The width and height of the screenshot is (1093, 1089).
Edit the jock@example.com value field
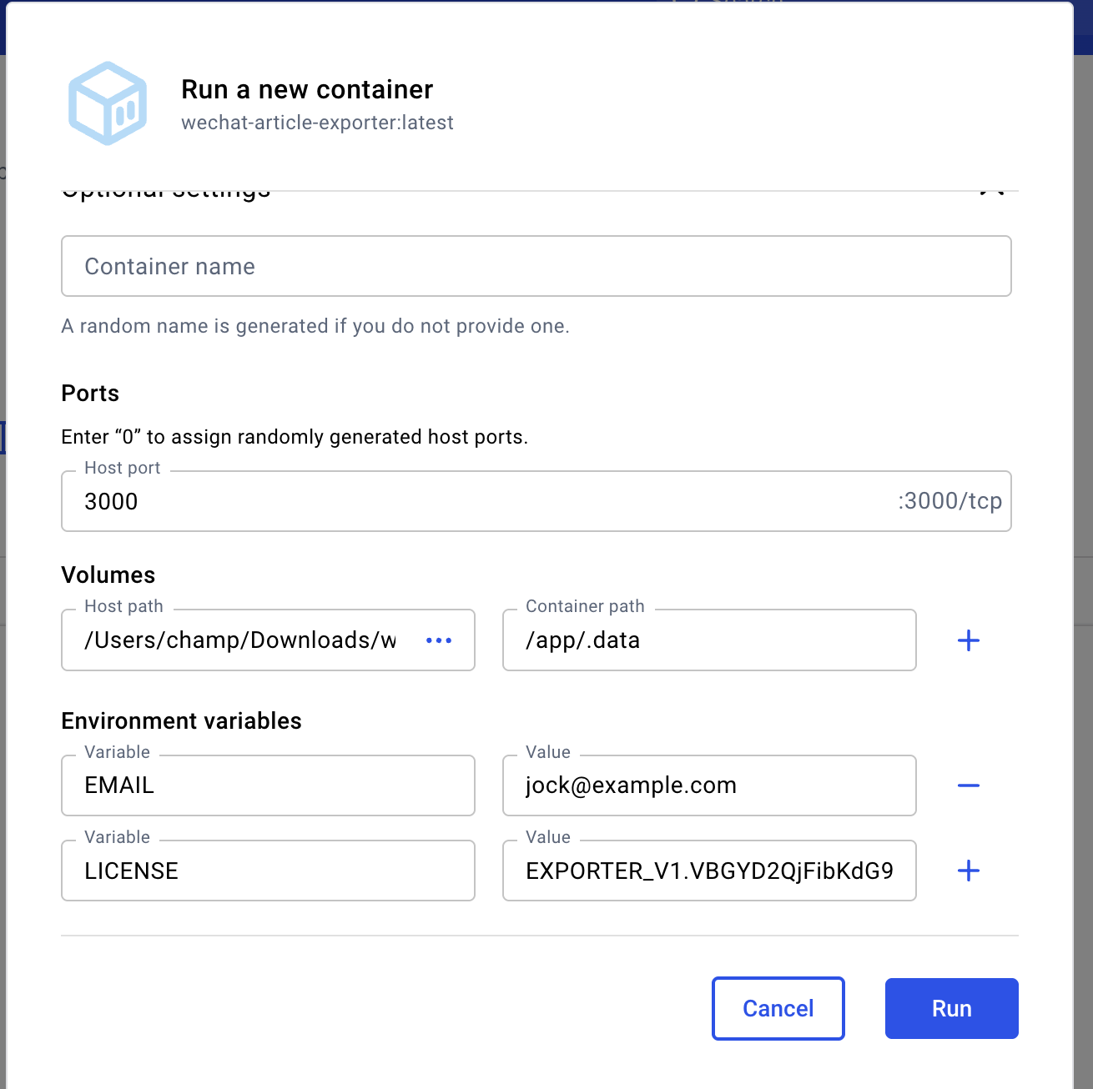coord(708,785)
